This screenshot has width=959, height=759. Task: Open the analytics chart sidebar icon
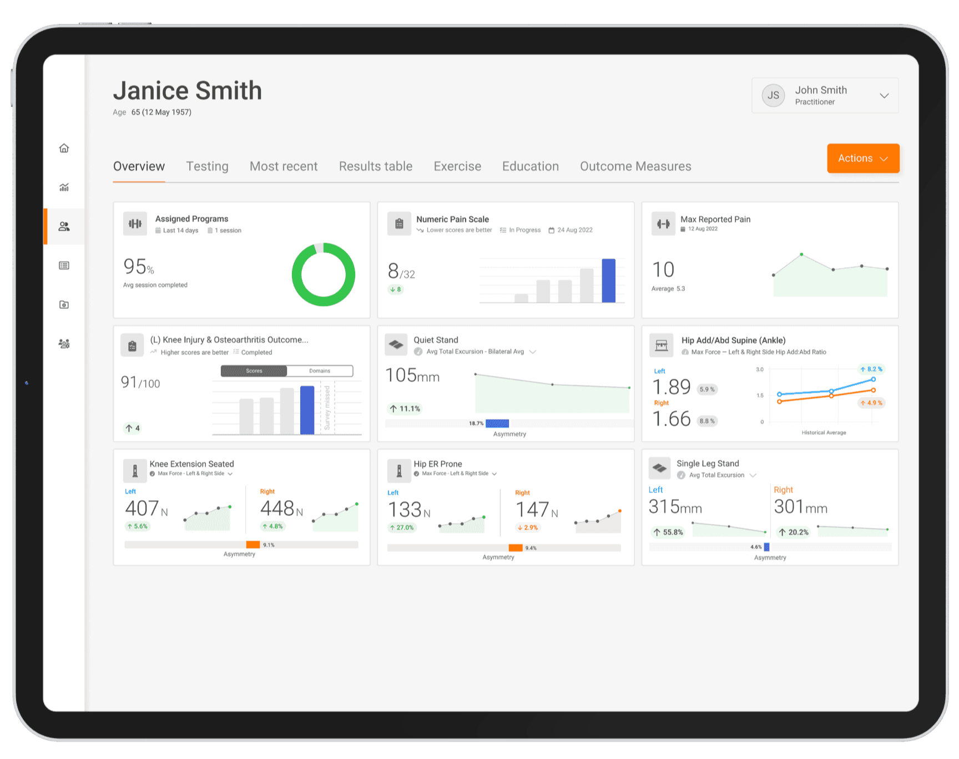pos(64,187)
